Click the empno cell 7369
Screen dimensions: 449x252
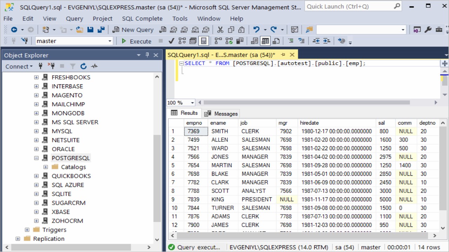pyautogui.click(x=196, y=131)
